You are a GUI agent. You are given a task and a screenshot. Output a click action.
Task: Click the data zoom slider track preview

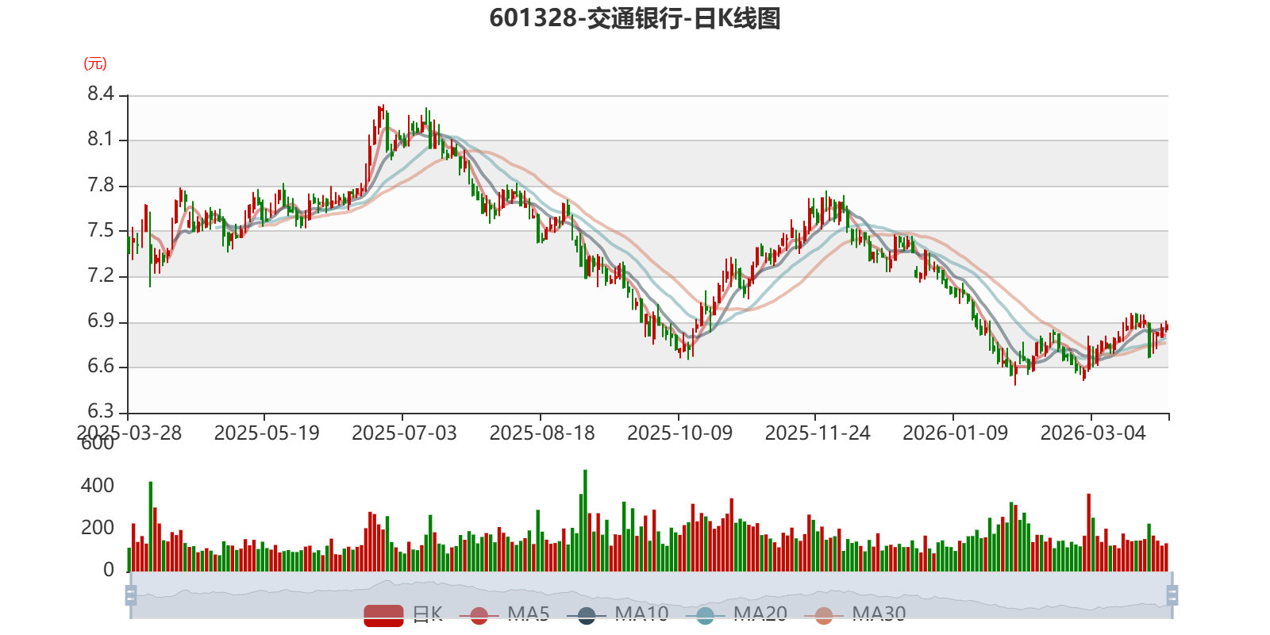pos(651,595)
